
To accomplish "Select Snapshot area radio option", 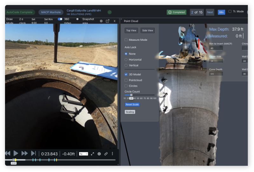I will click(77, 19).
